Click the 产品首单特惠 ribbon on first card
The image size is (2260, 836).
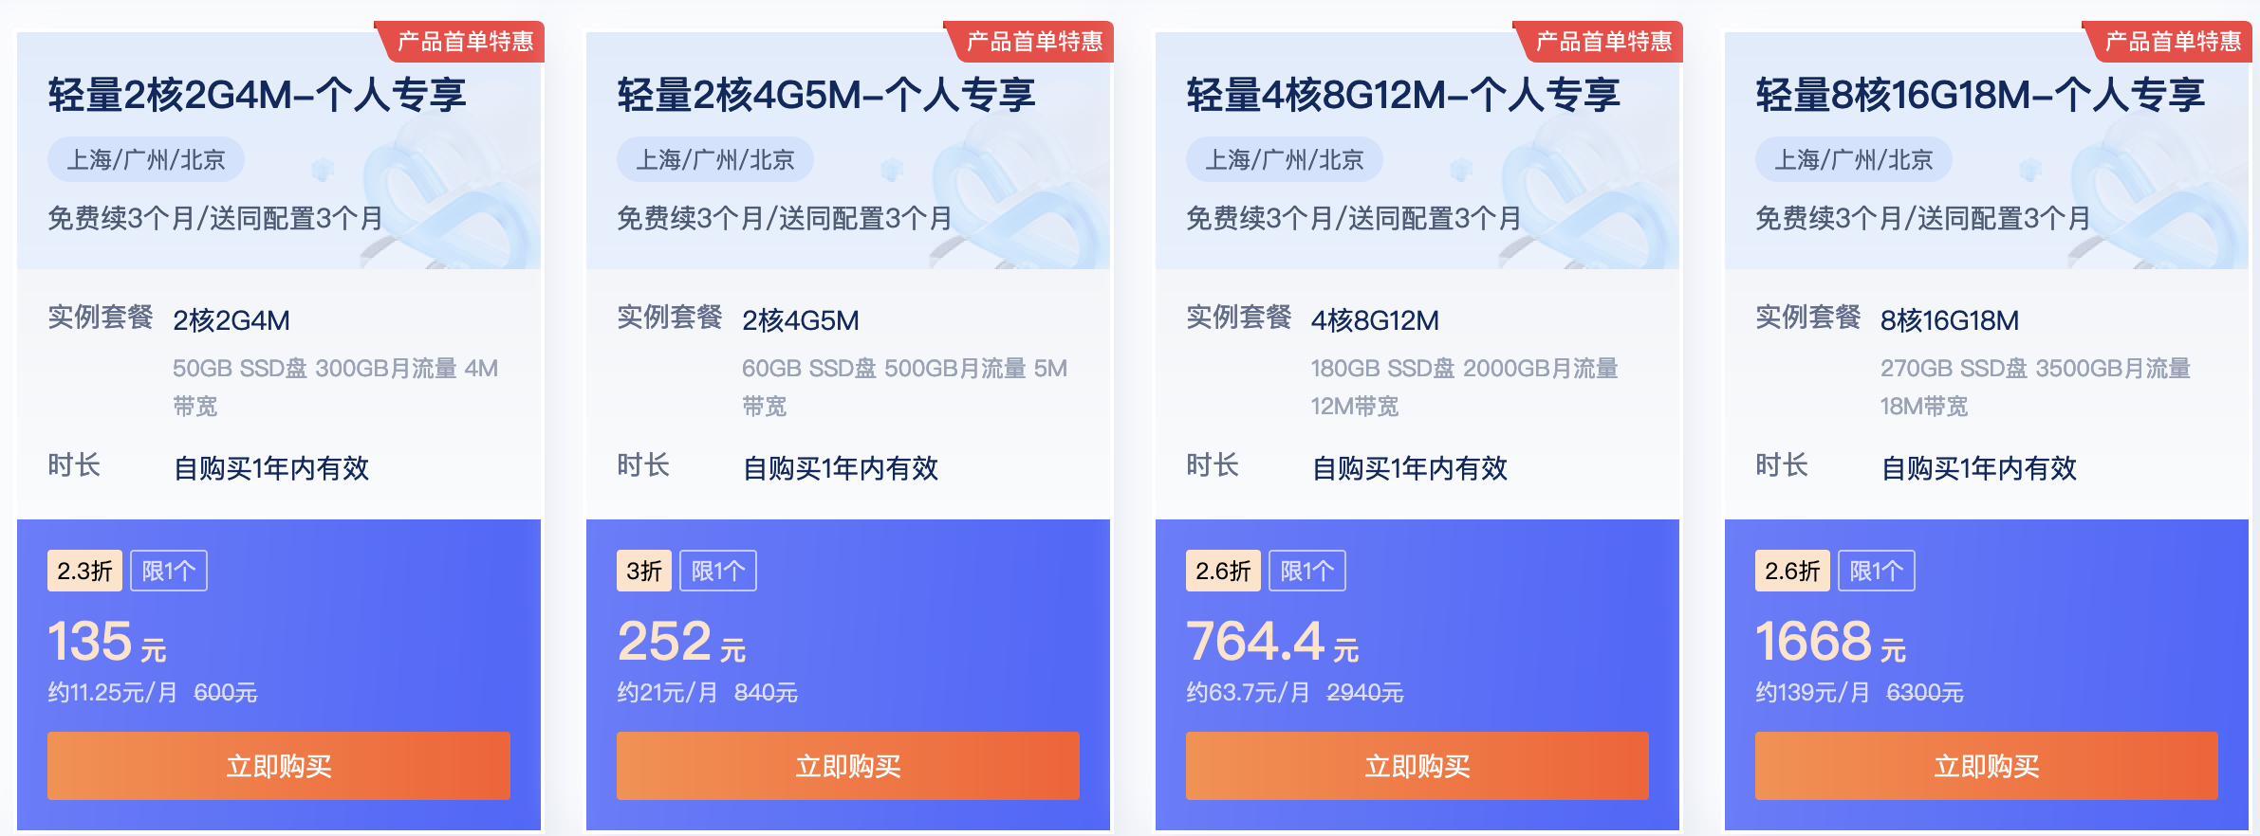(465, 41)
